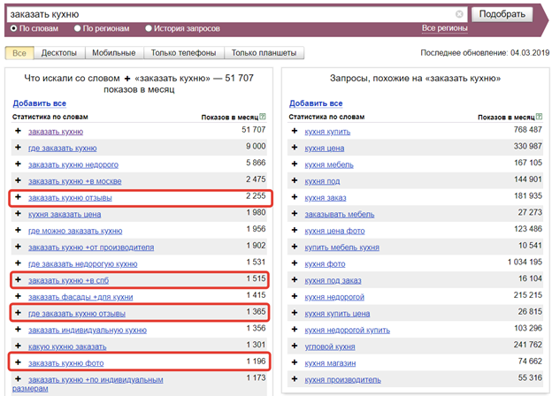Switch to 'Только планшеты' tab
This screenshot has width=552, height=396.
(x=264, y=53)
